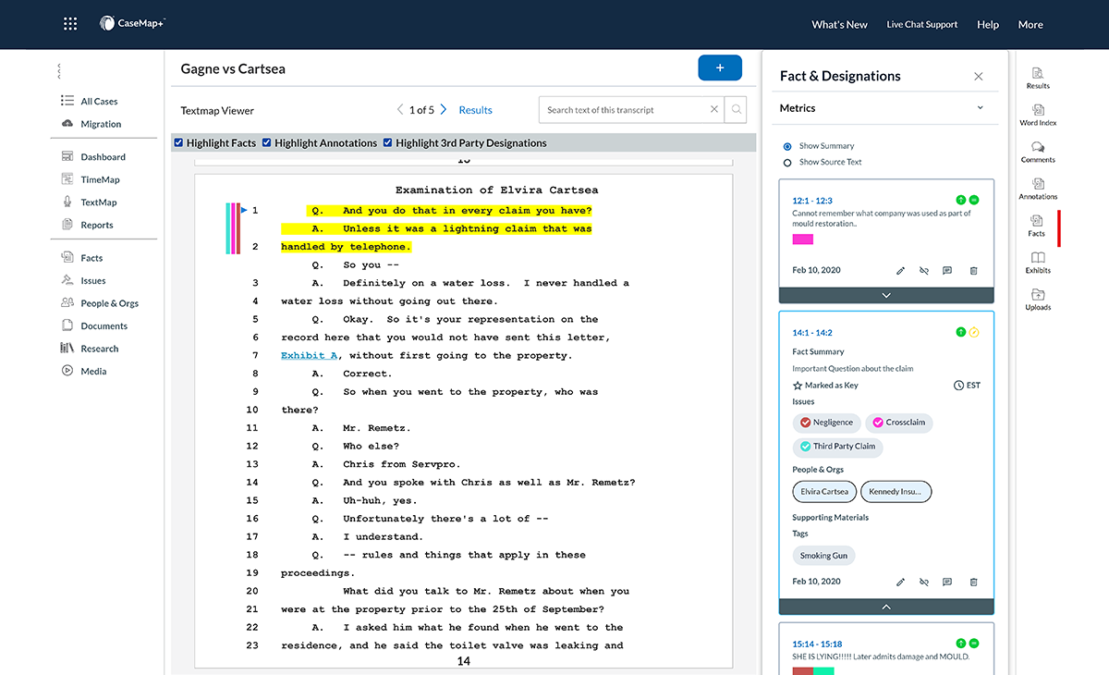Open the Results panel icon
1109x675 pixels.
(x=1037, y=79)
